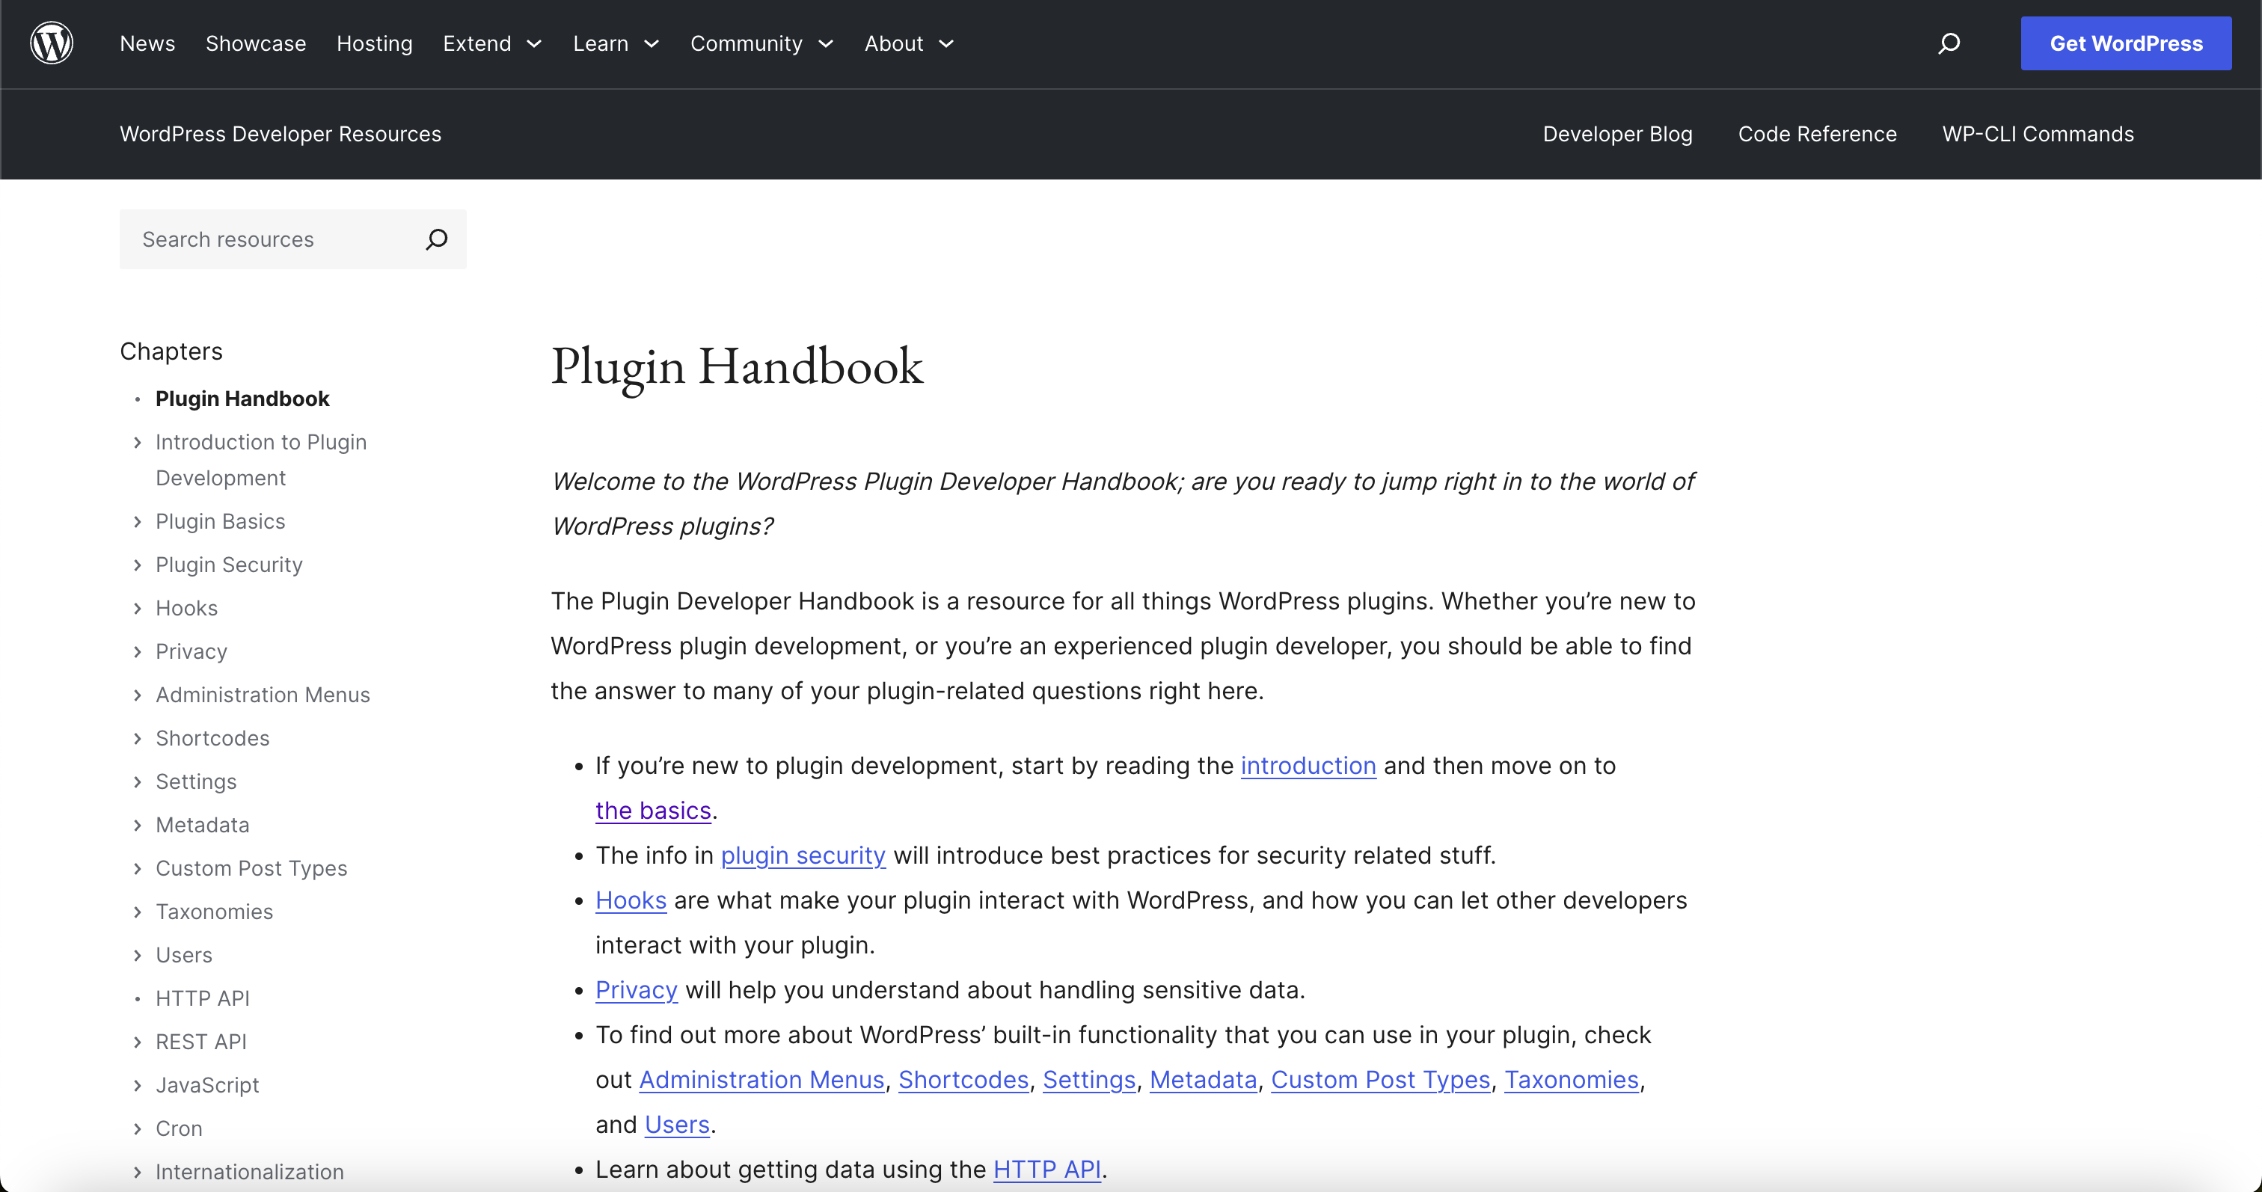Expand the Plugin Security chapter

click(138, 565)
